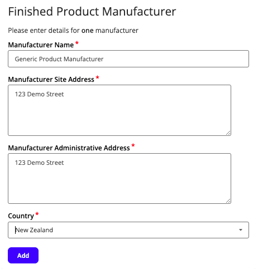This screenshot has width=258, height=269.
Task: Click the Manufacturer Name label
Action: pyautogui.click(x=41, y=45)
